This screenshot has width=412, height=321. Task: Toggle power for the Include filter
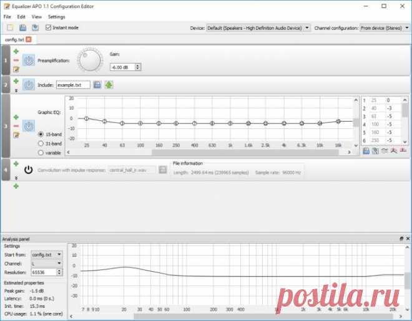click(x=28, y=85)
